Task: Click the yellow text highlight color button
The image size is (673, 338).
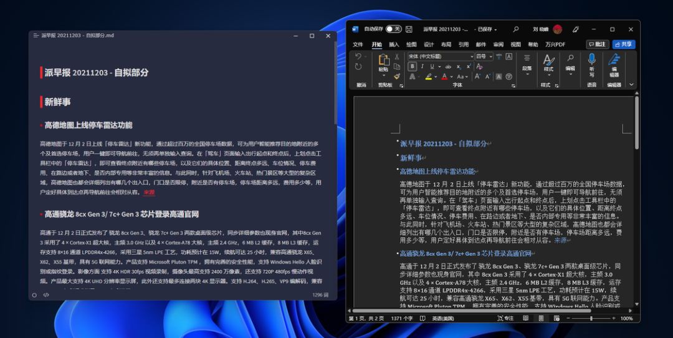Action: click(x=429, y=77)
